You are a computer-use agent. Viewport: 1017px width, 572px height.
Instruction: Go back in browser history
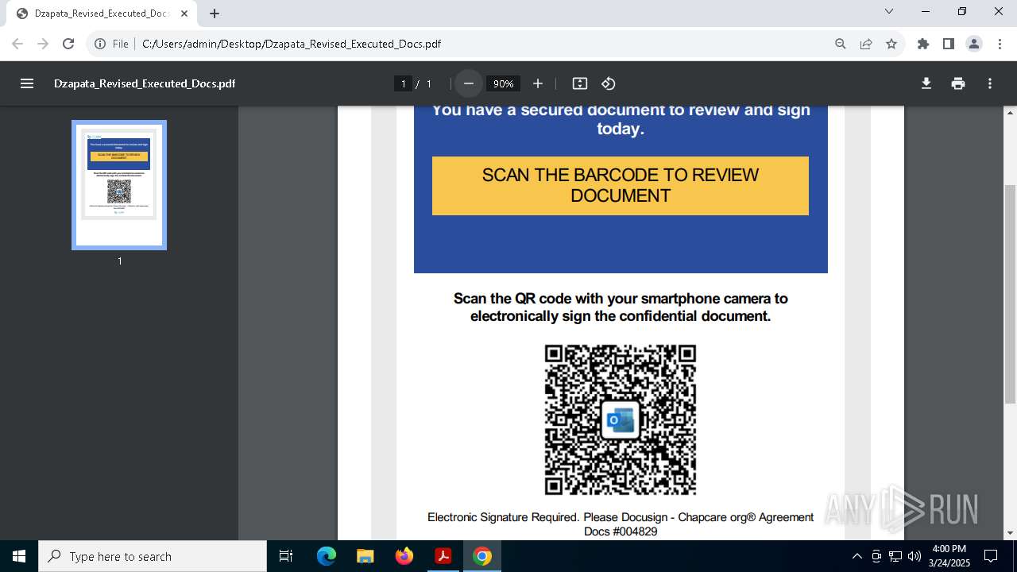tap(17, 44)
